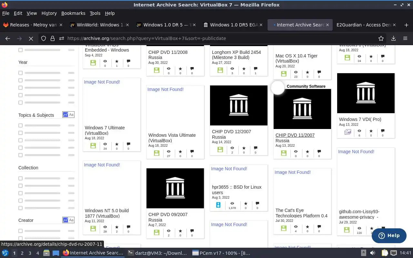Tick the first checkbox under Topics & Subjects
The height and width of the screenshot is (258, 413).
20,125
